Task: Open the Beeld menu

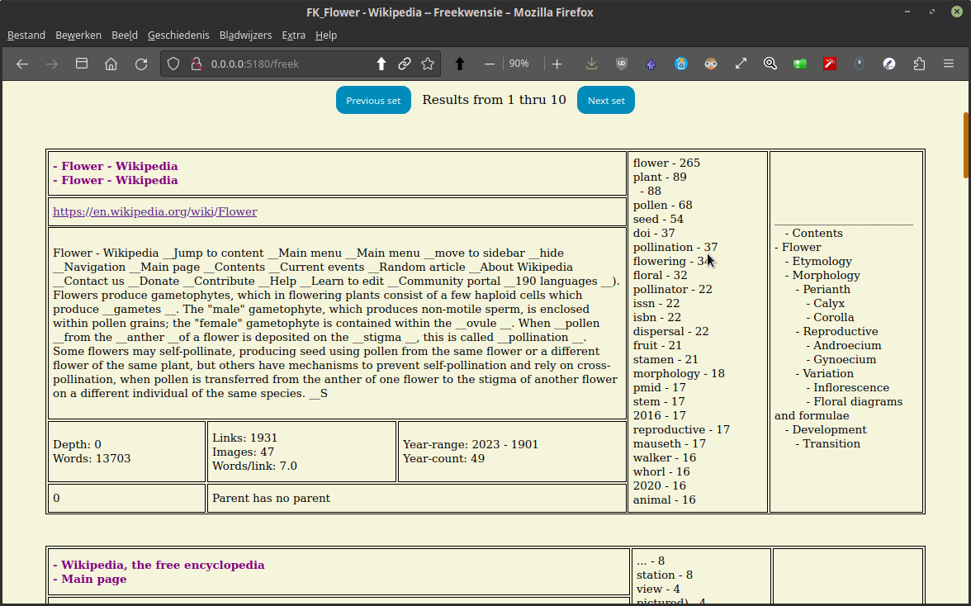Action: [125, 36]
